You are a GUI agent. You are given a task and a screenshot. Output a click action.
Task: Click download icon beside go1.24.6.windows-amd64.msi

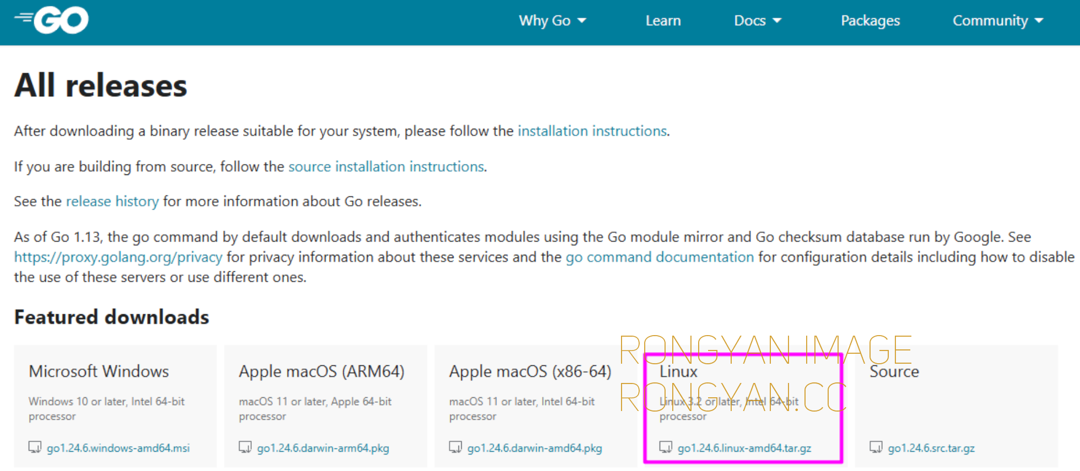click(x=35, y=447)
